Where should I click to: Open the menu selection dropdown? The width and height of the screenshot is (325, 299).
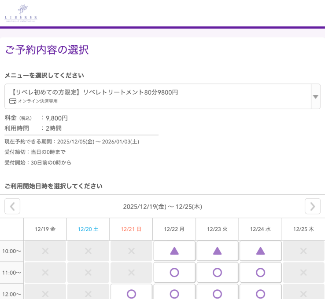coord(158,96)
